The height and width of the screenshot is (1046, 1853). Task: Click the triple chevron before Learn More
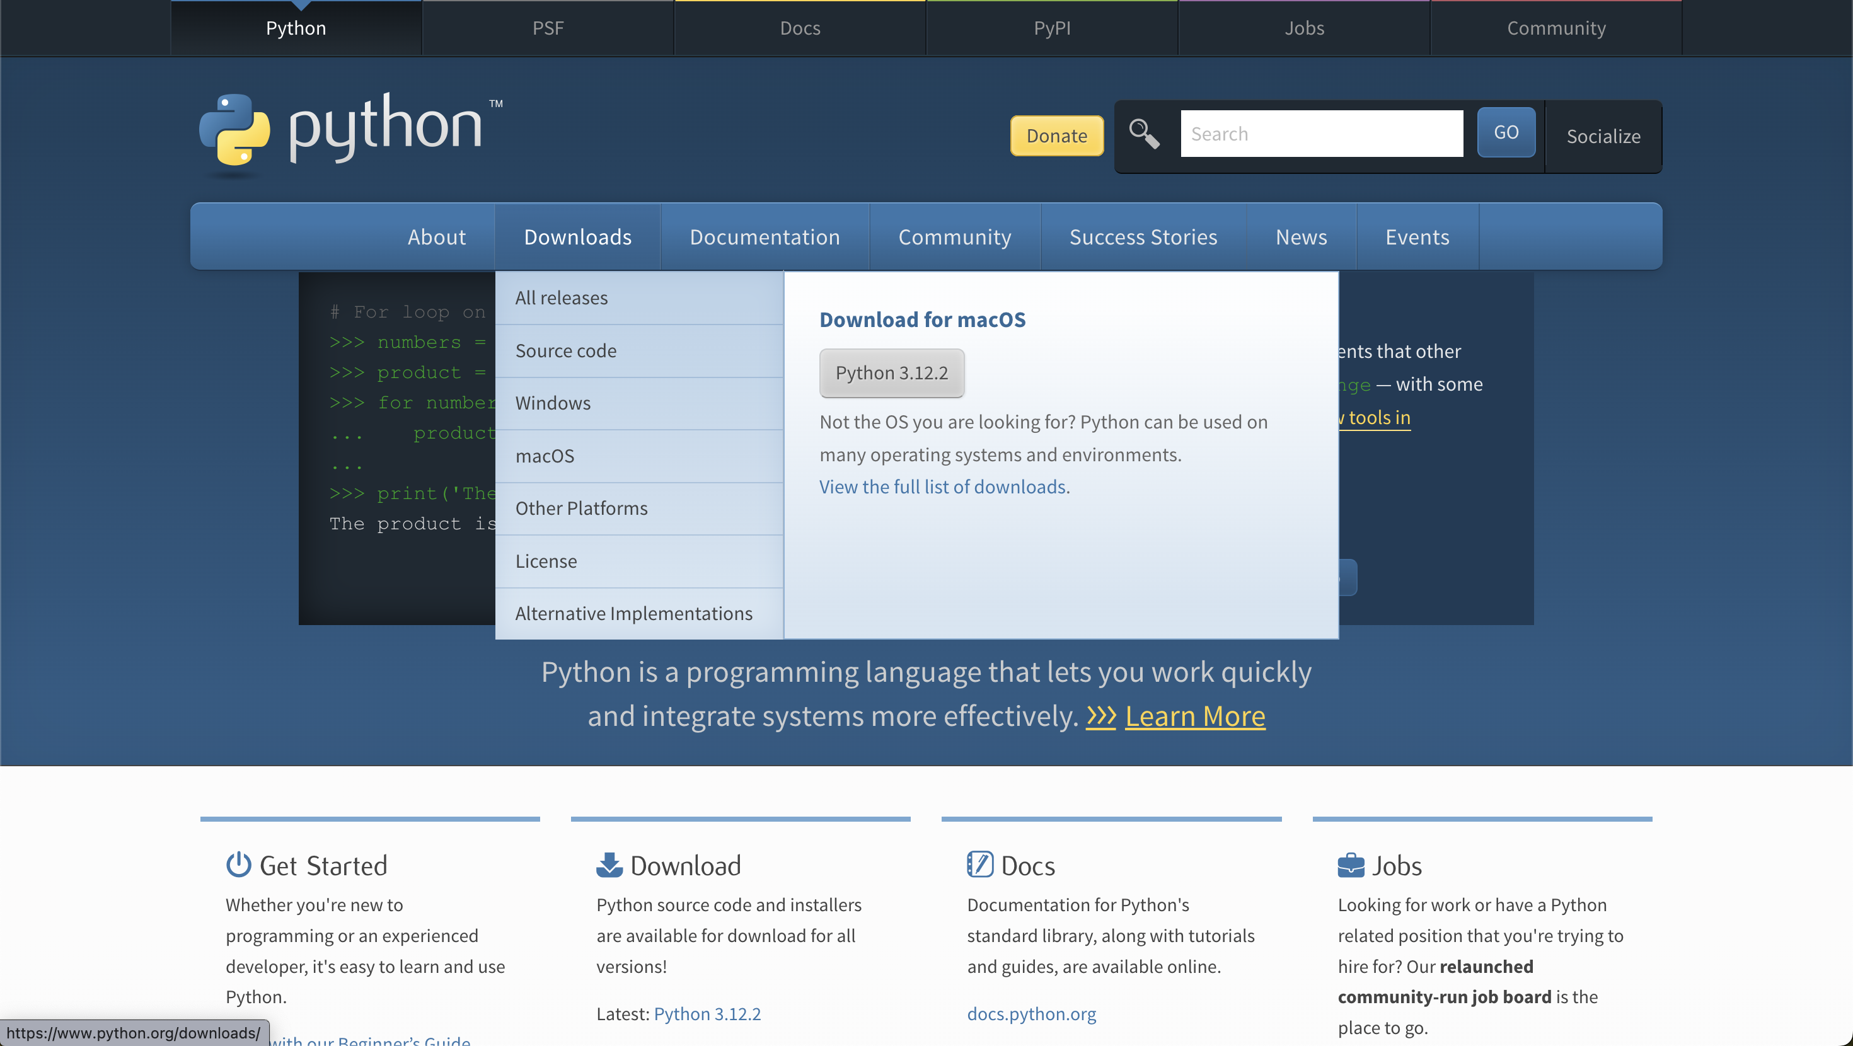coord(1100,716)
